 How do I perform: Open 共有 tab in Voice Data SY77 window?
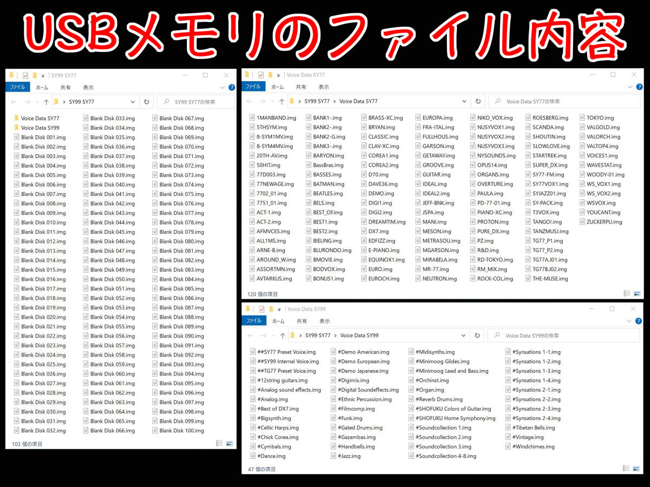point(301,87)
